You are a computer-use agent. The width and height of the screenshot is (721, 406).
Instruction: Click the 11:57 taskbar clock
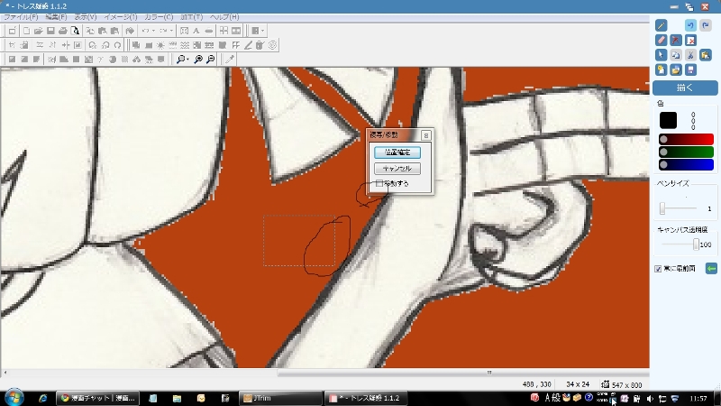[698, 398]
